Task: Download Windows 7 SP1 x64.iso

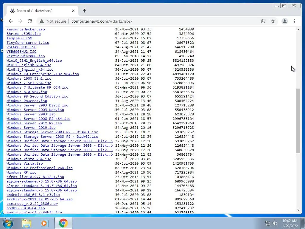Action: click(x=29, y=83)
